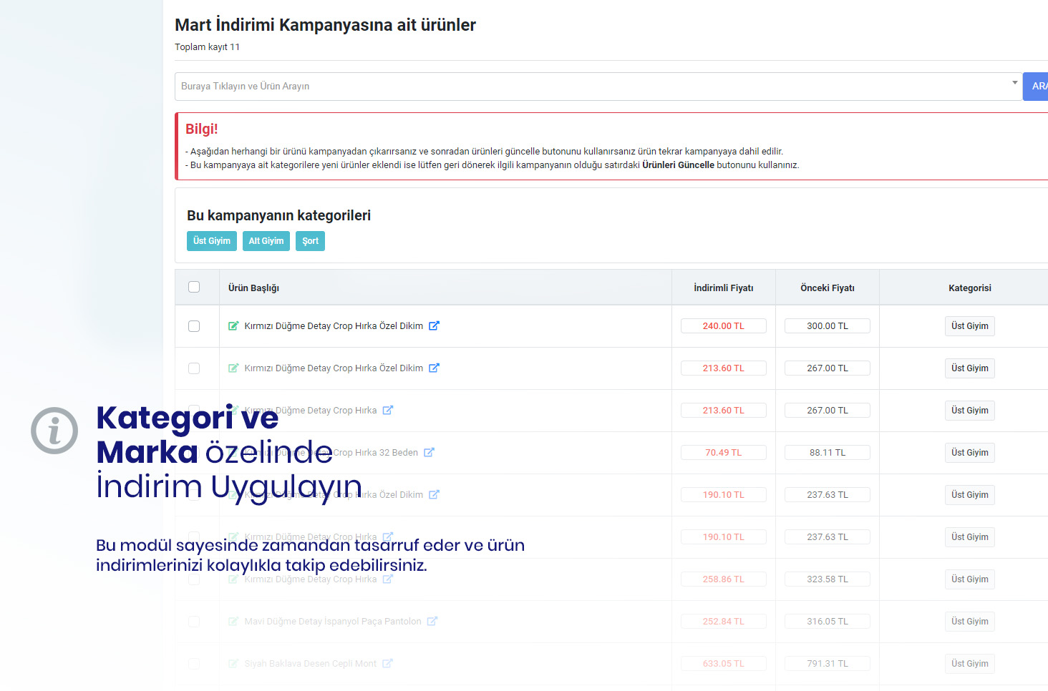
Task: Select the Üst Giyim campaign category tag
Action: [212, 241]
